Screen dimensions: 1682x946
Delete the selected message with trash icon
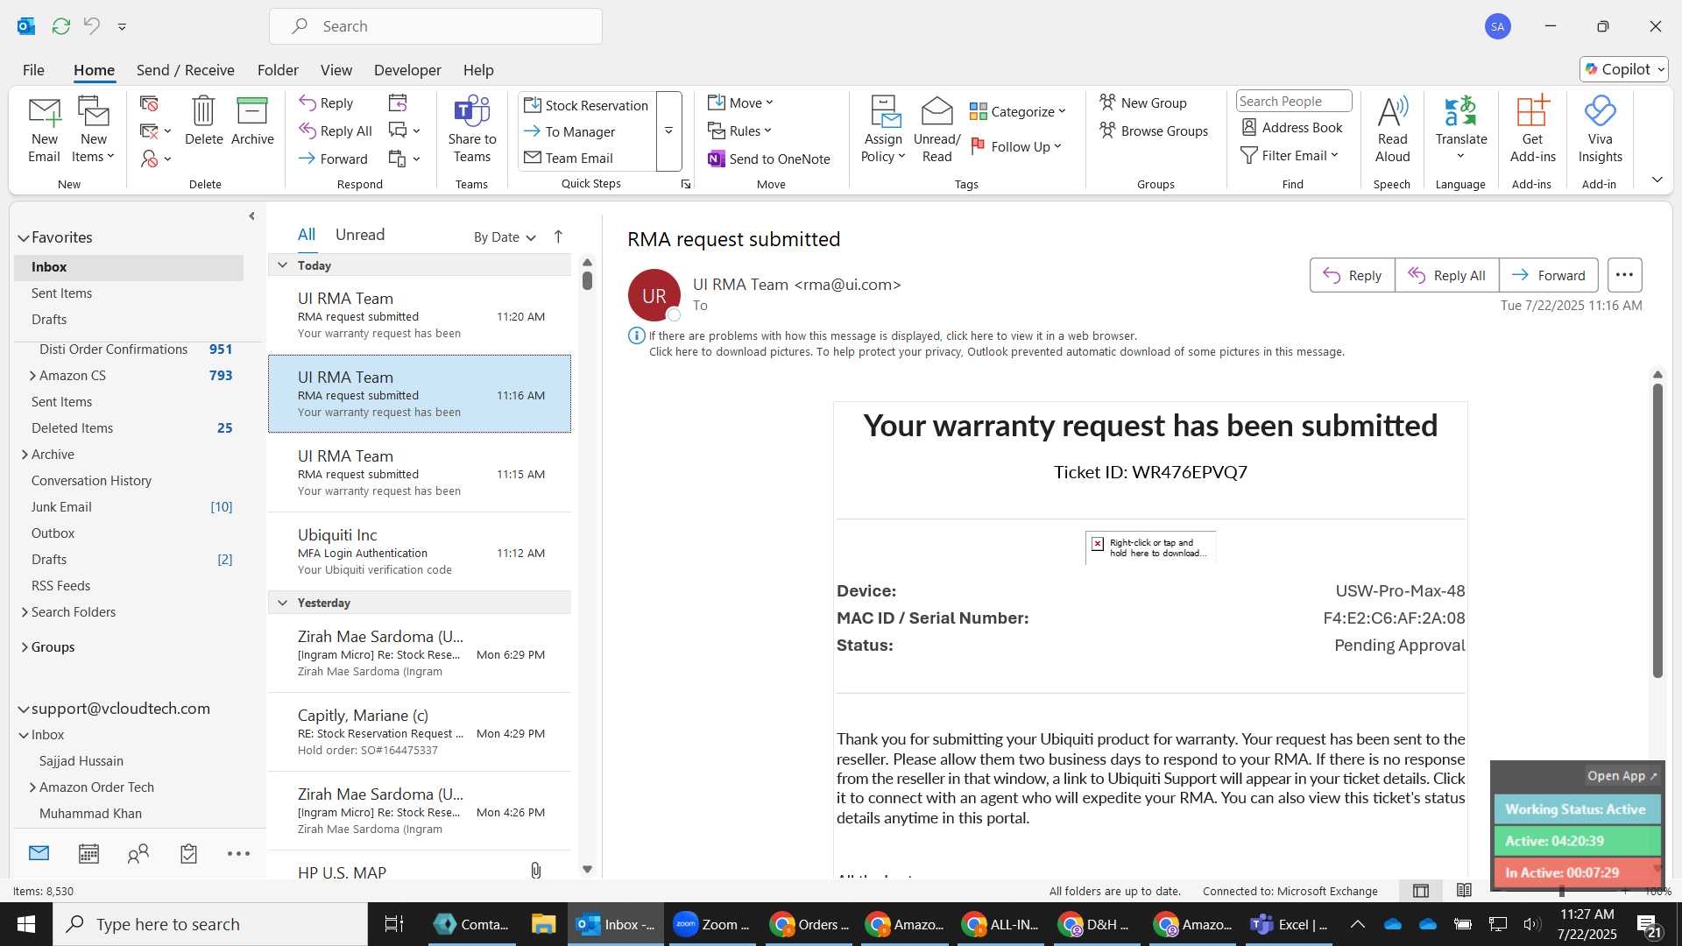point(203,121)
